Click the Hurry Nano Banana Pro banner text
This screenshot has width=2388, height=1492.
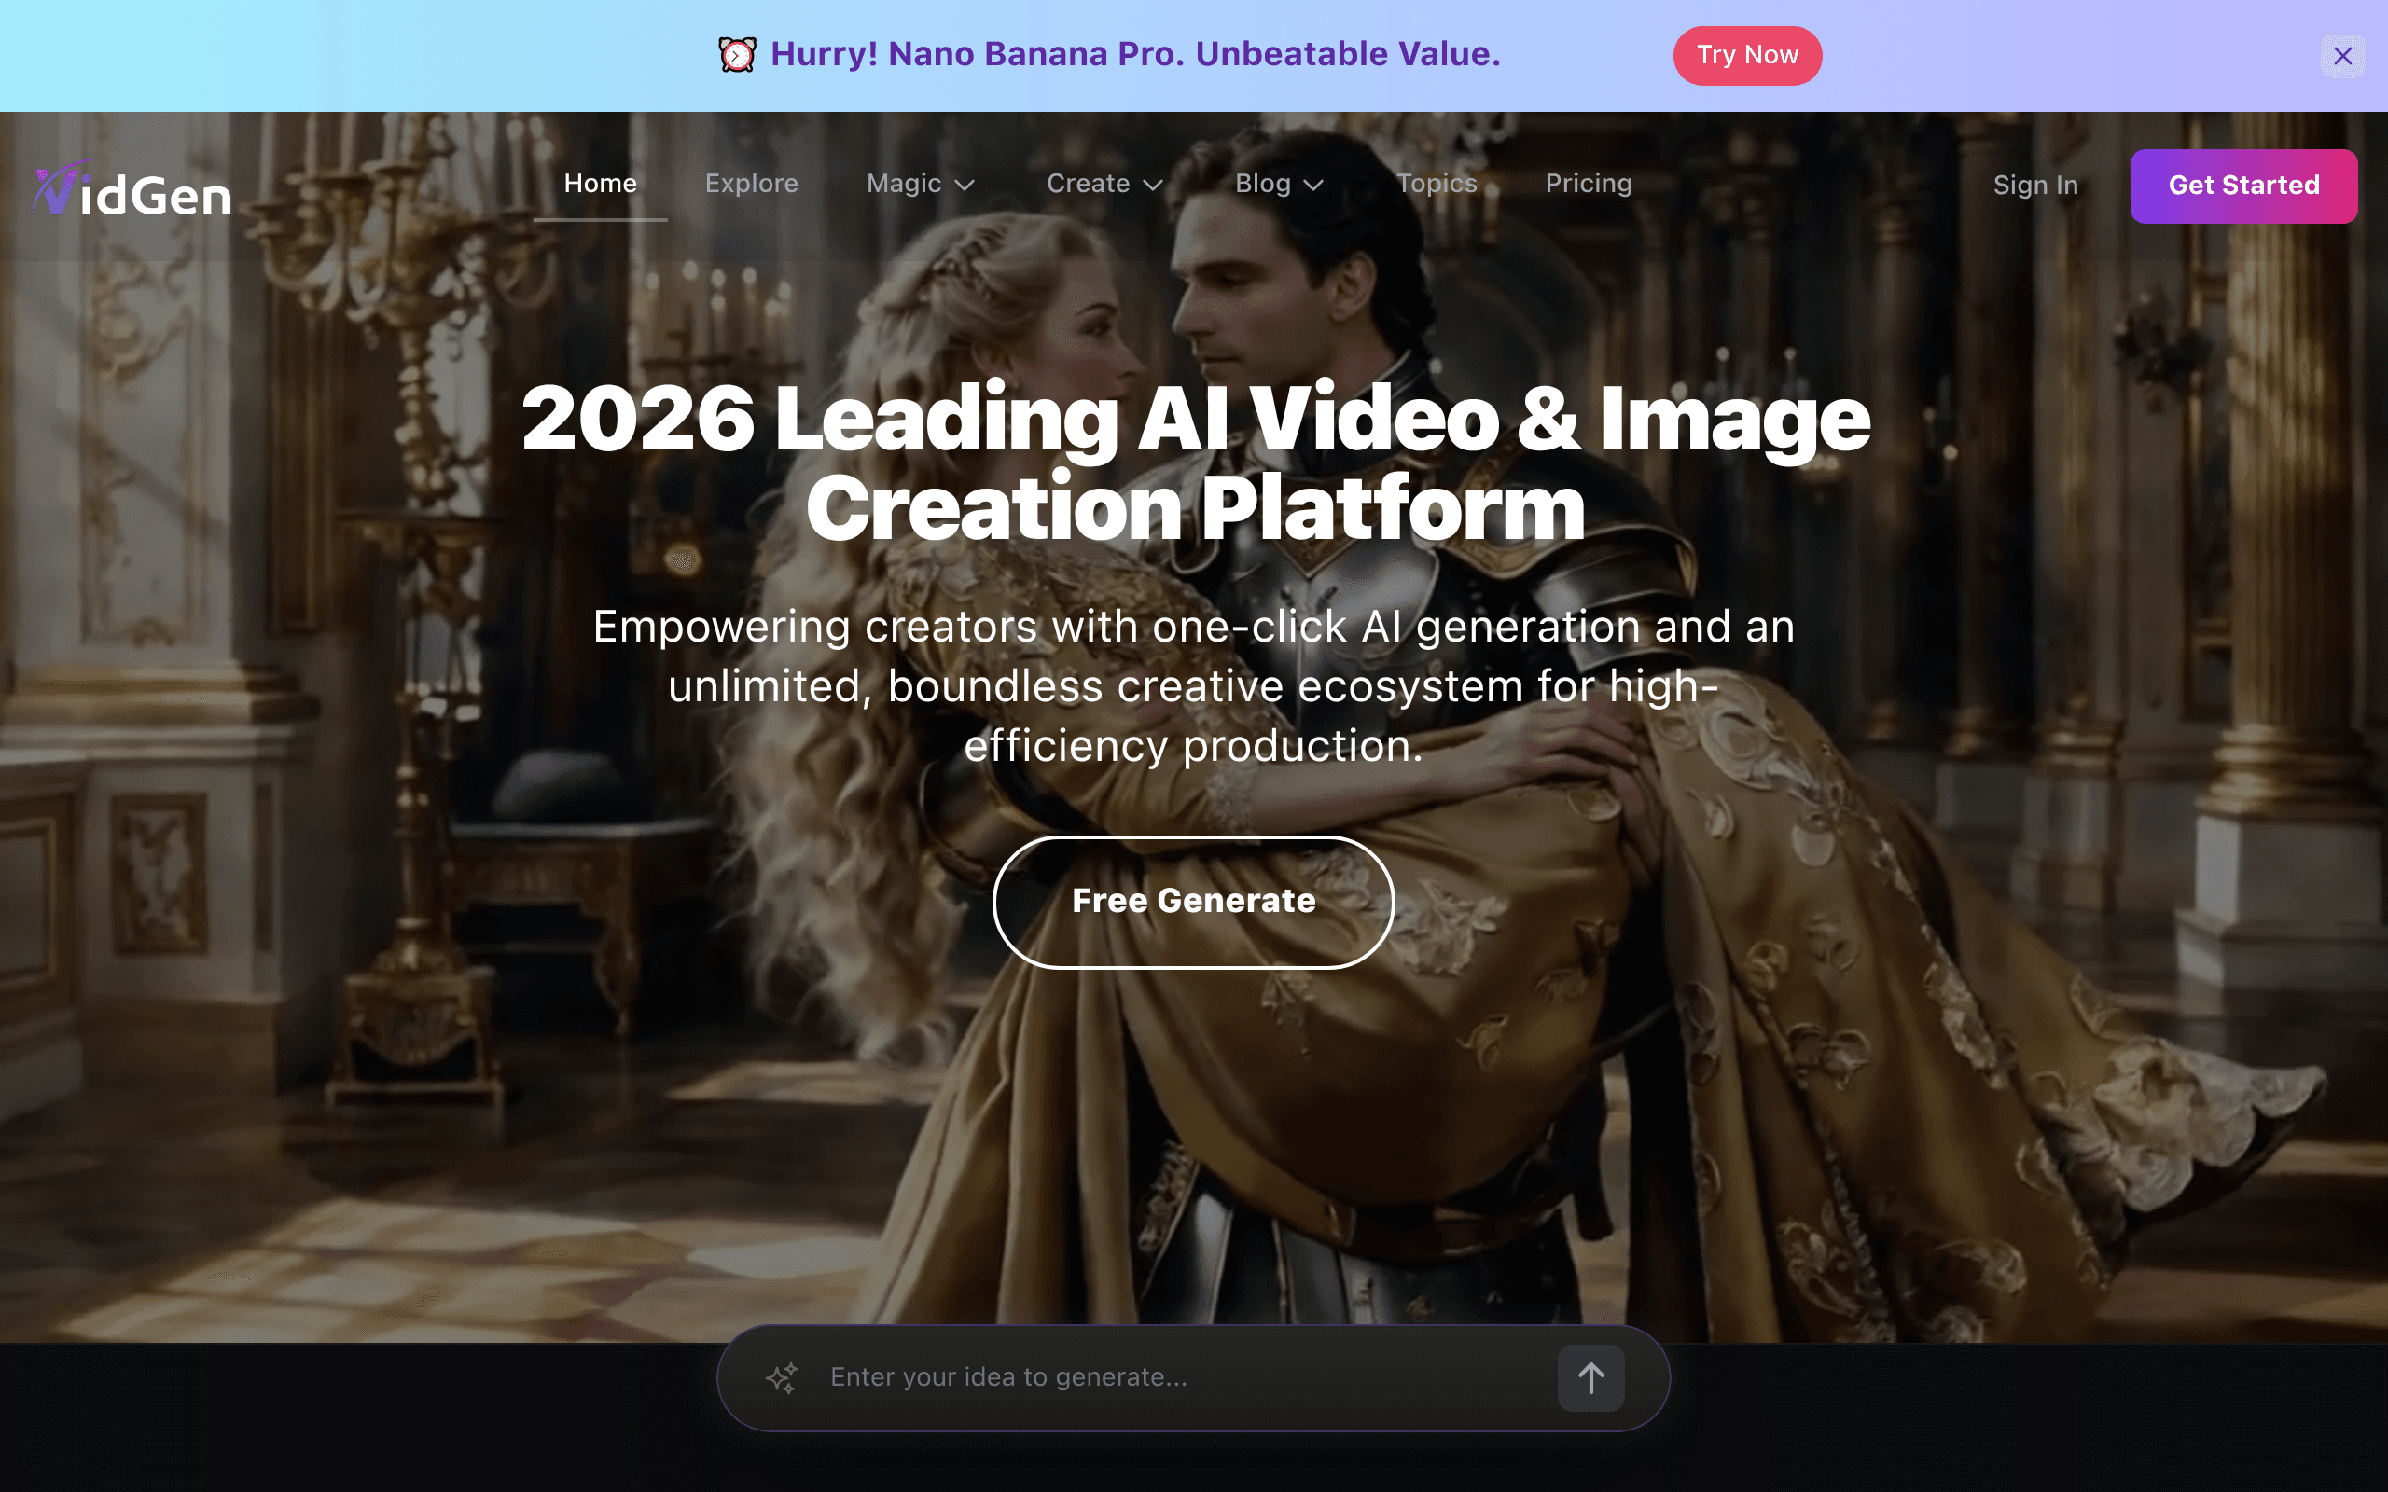pos(1136,54)
